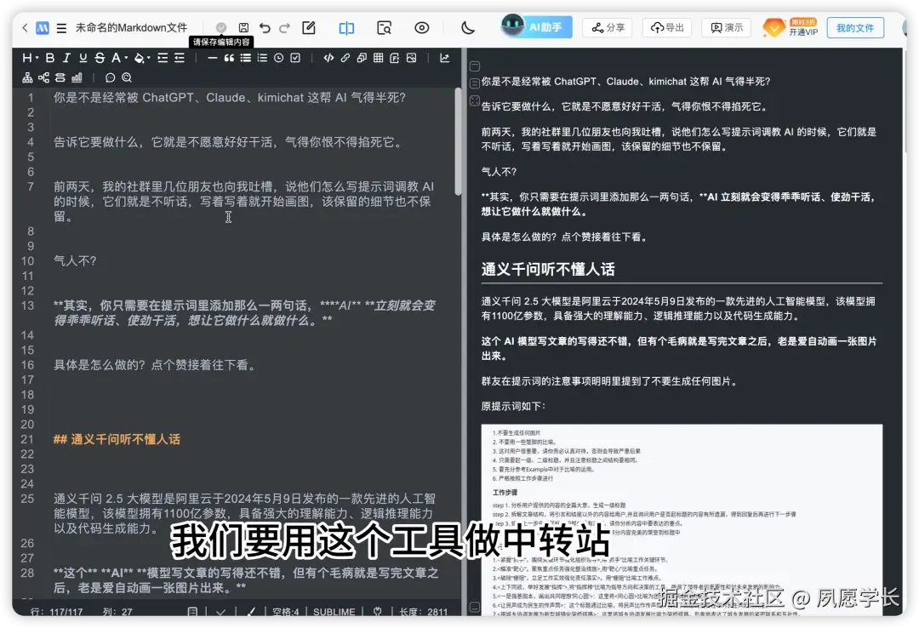
Task: Open the font color dropdown
Action: (x=124, y=58)
